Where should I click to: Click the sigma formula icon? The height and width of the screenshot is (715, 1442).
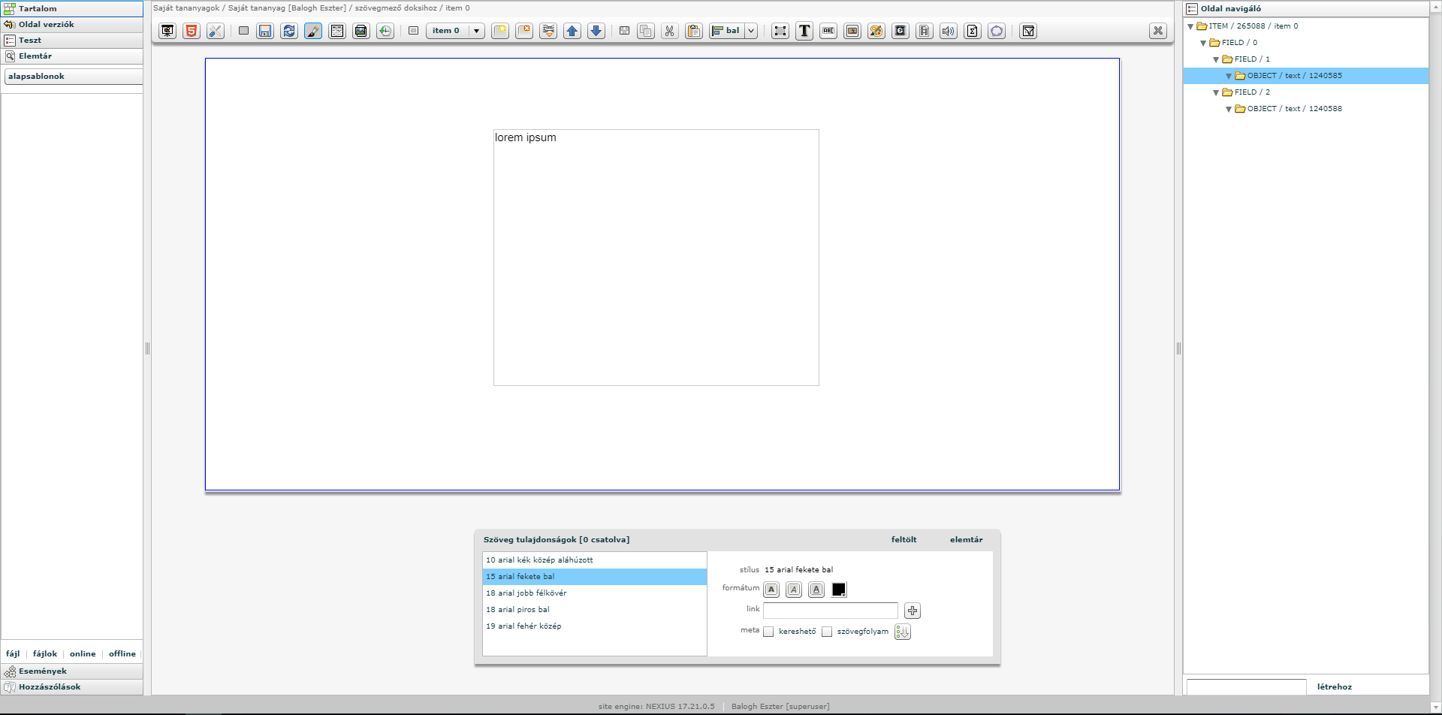point(973,31)
